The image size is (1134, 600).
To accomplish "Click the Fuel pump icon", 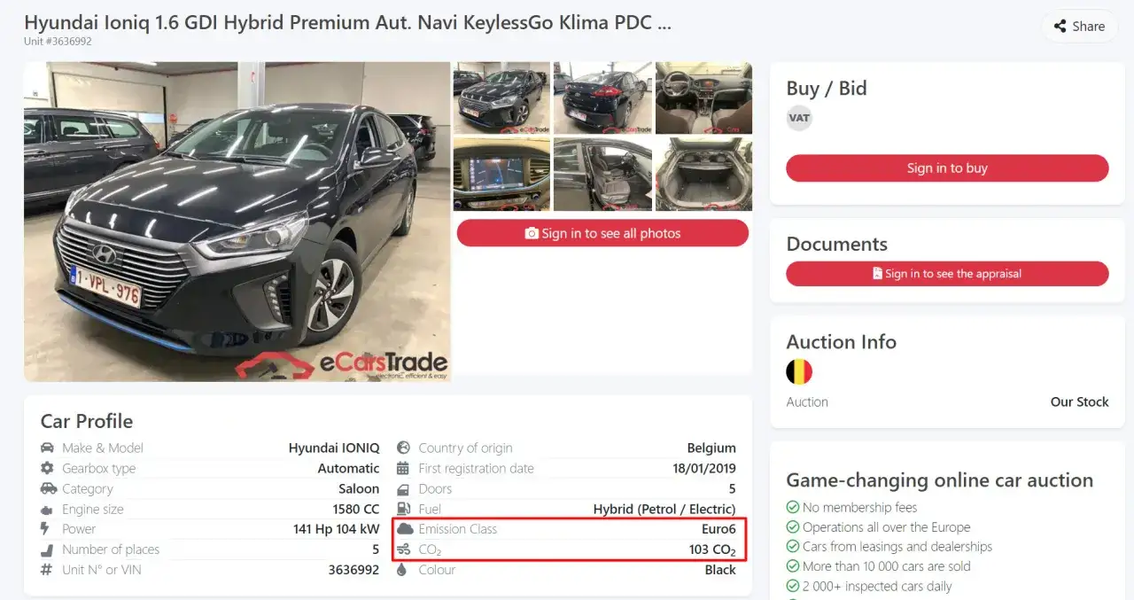I will [403, 509].
